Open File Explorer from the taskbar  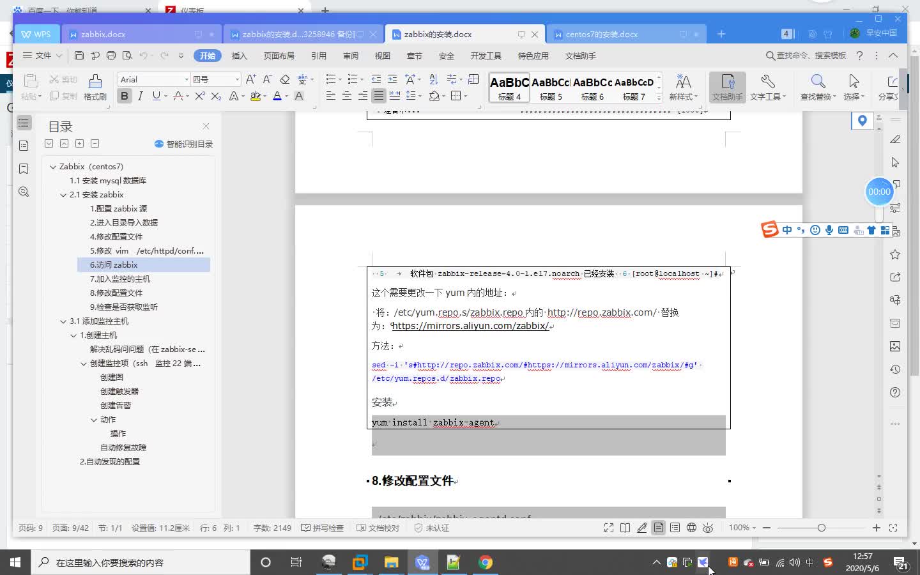click(x=391, y=562)
